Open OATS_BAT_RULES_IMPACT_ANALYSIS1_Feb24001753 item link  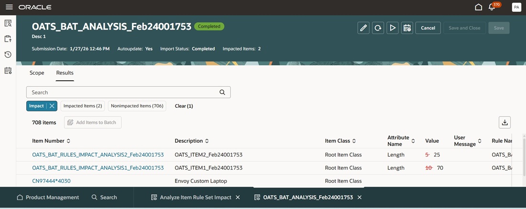[x=98, y=168]
